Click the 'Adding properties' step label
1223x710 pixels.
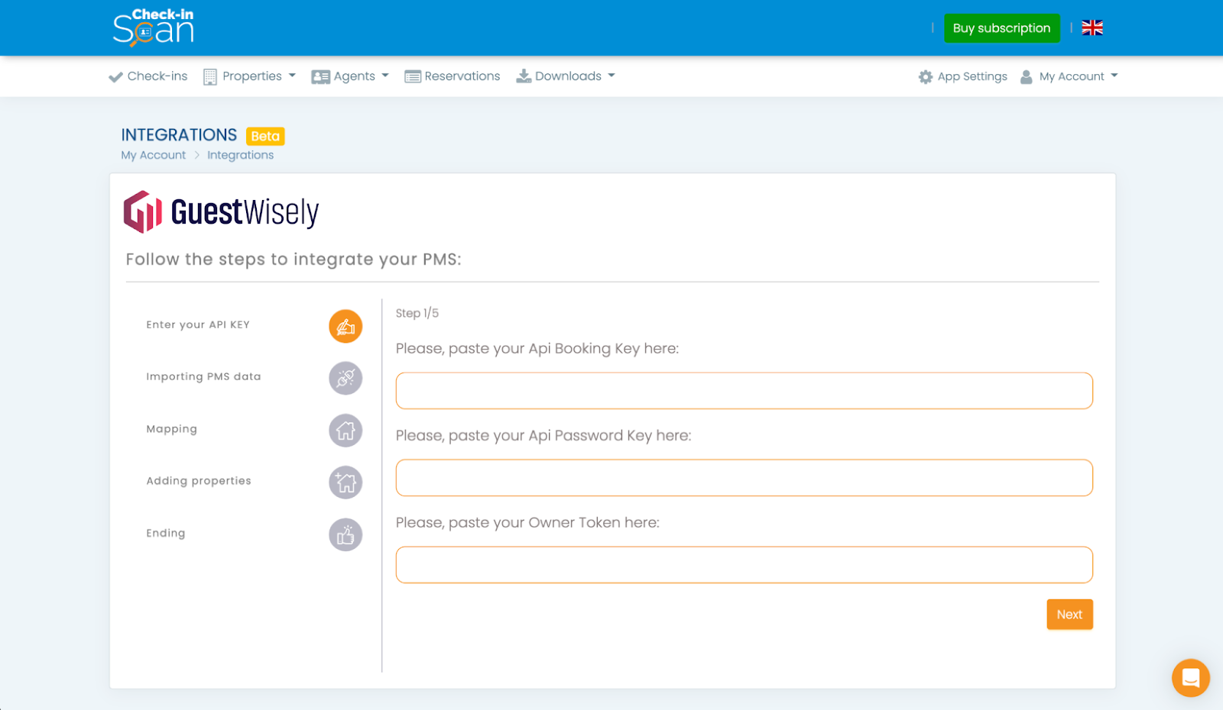(x=199, y=481)
